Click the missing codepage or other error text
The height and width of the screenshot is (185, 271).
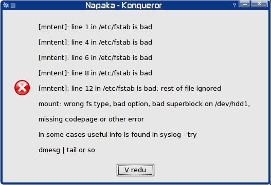[91, 119]
